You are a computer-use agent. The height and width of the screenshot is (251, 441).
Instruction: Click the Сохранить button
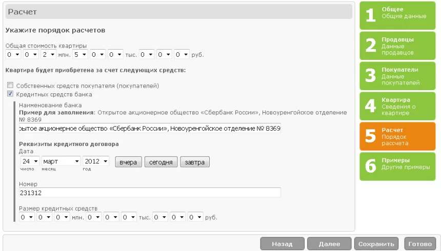click(376, 244)
